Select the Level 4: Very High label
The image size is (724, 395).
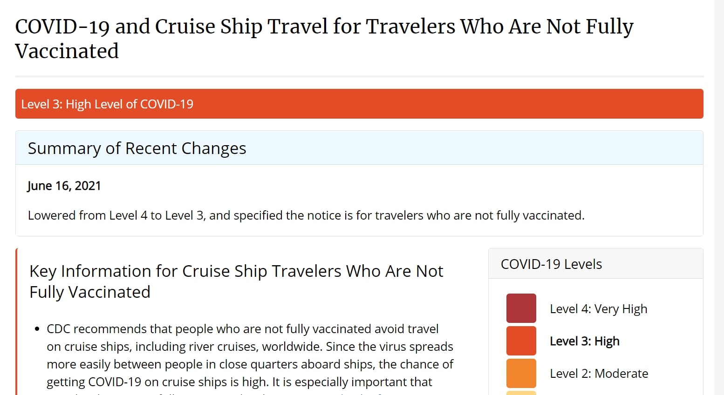(598, 309)
